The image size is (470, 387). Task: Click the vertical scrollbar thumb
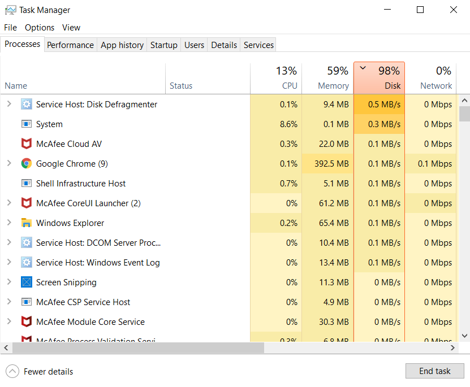(x=464, y=114)
